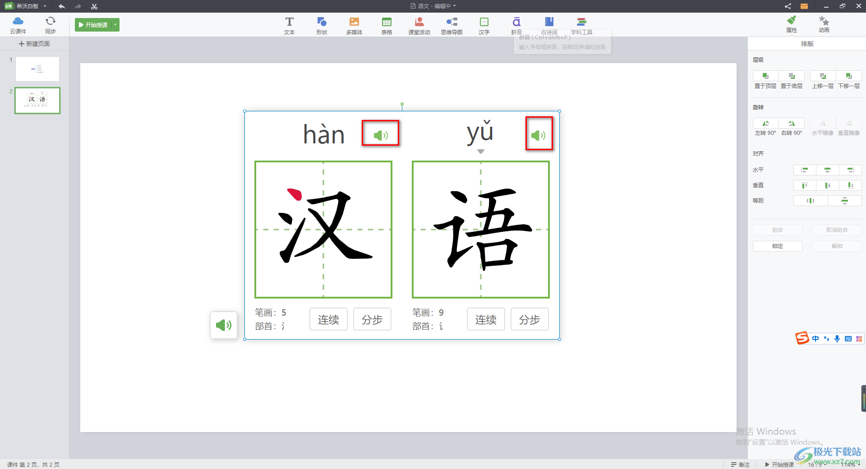The width and height of the screenshot is (866, 469).
Task: Click the 语 character writing grid
Action: 481,230
